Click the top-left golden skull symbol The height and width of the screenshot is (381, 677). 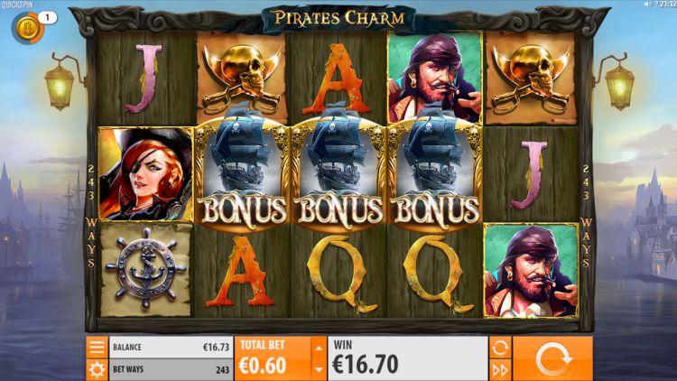click(242, 79)
